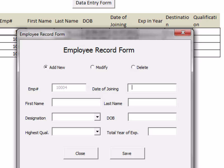Click the Last Name input box
This screenshot has width=224, height=168.
coord(152,102)
